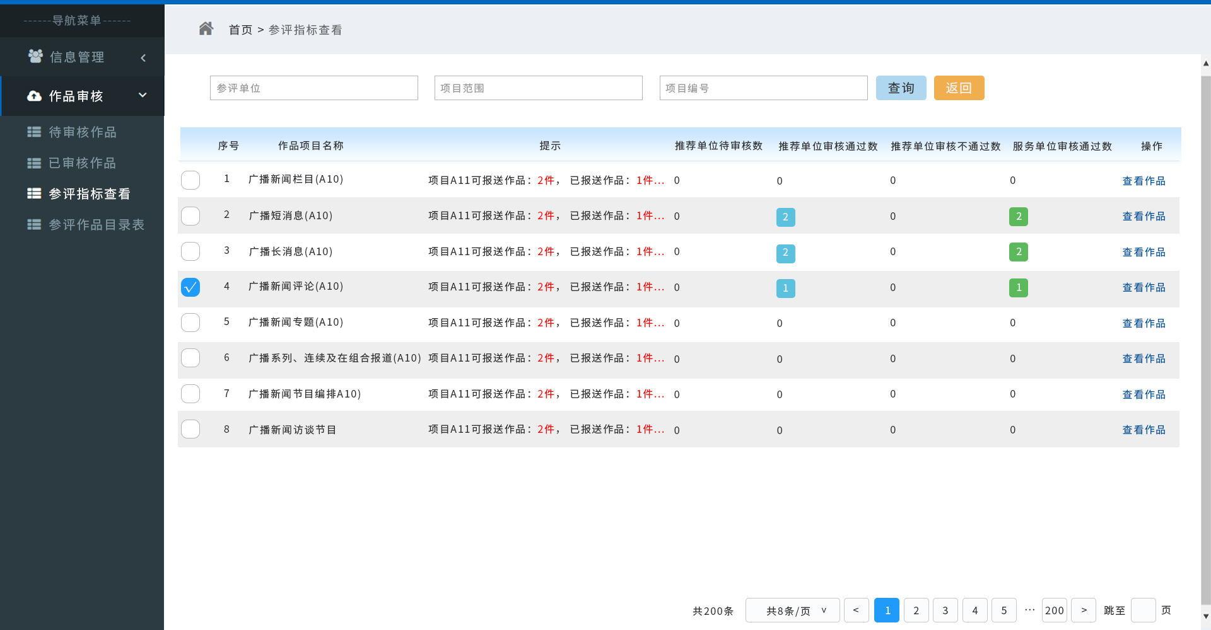Go to next page using > arrow
This screenshot has width=1211, height=630.
pyautogui.click(x=1084, y=610)
